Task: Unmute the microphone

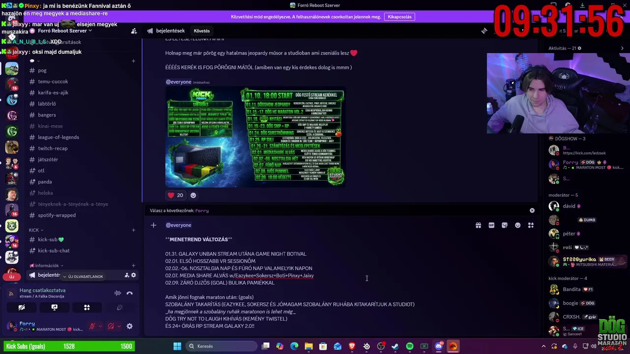Action: click(92, 326)
